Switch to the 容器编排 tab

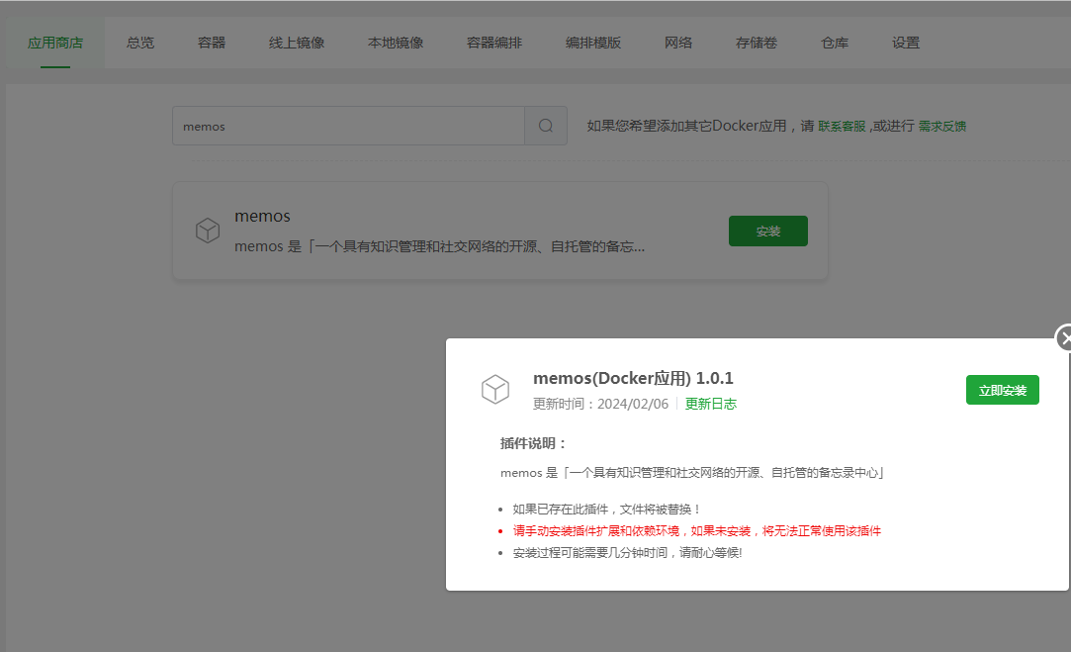tap(494, 43)
